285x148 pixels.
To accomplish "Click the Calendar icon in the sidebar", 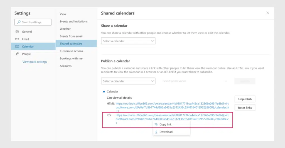I will pyautogui.click(x=17, y=46).
